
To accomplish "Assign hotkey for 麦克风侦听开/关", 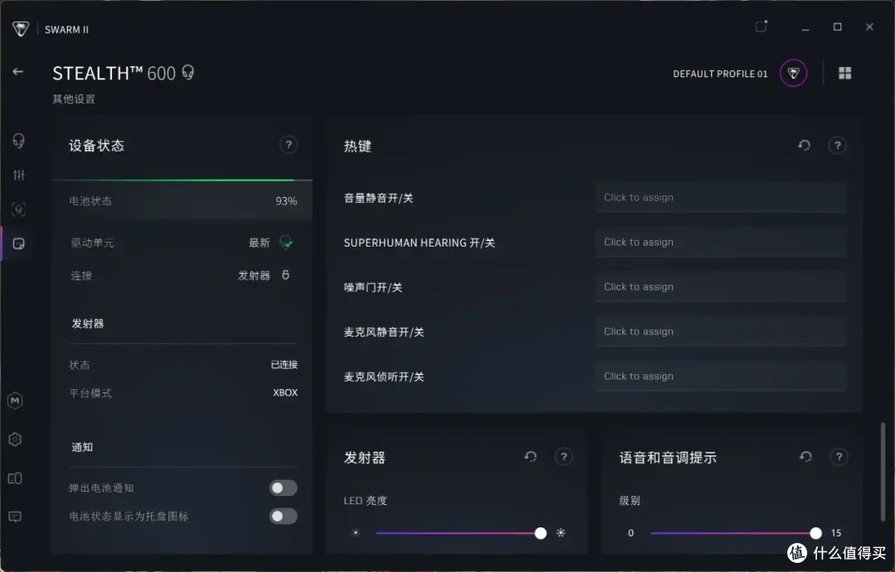I will point(721,377).
